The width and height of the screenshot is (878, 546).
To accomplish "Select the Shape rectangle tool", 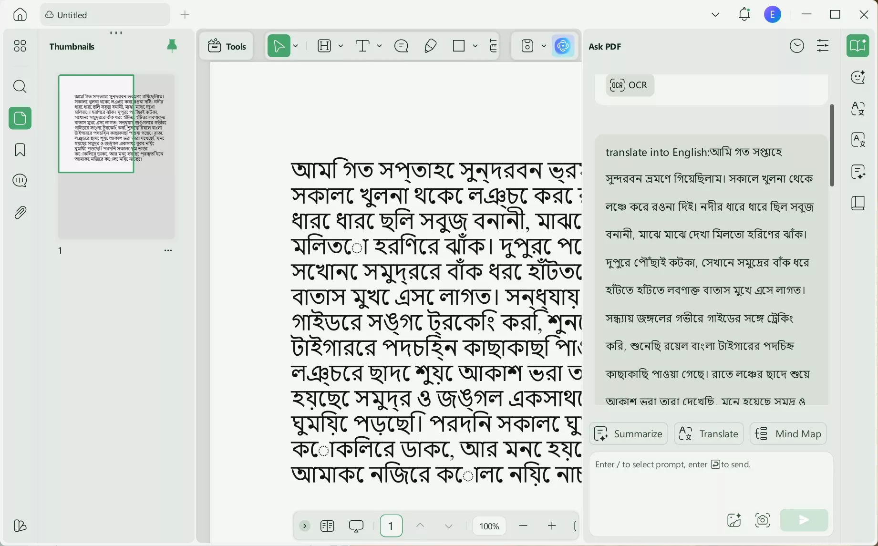I will [459, 46].
